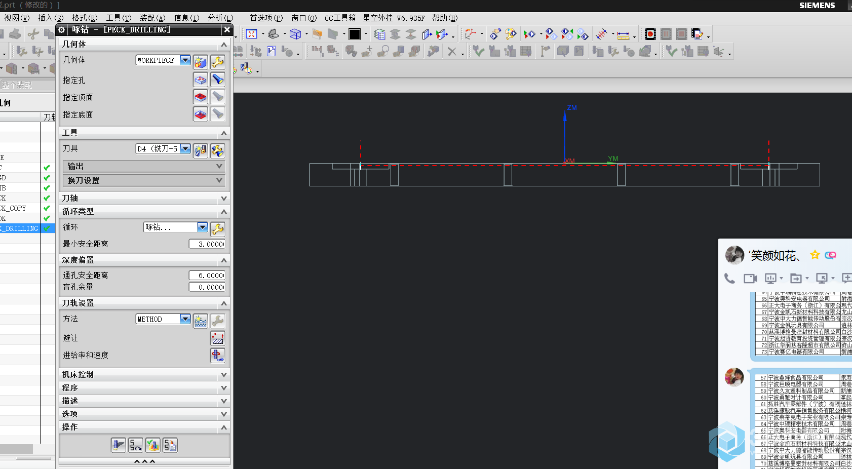Expand the 机床控制 section
This screenshot has height=469, width=852.
[223, 374]
